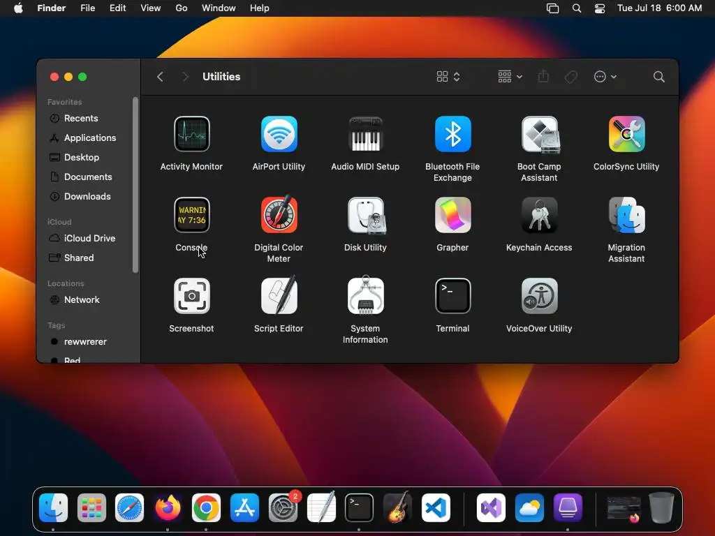Click the Console app icon

(191, 215)
